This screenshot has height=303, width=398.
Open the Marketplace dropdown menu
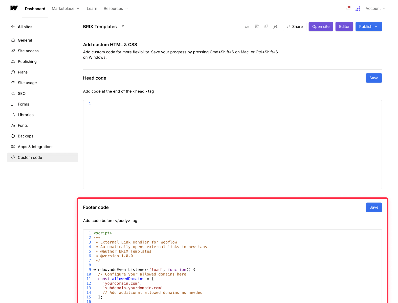(65, 9)
